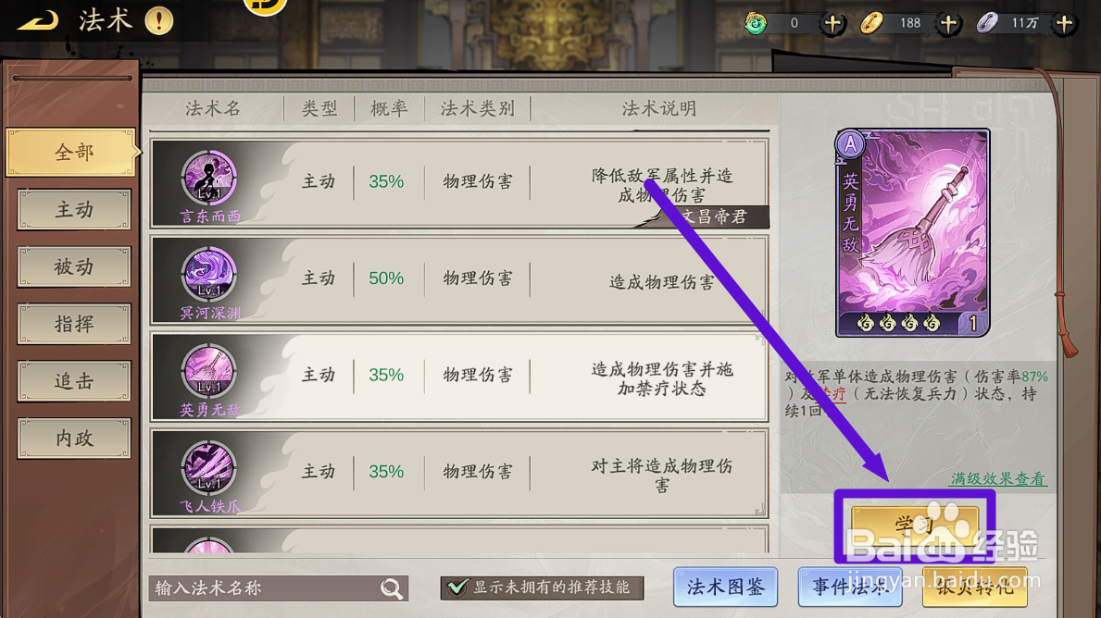The width and height of the screenshot is (1101, 618).
Task: View 满级效果查看 link
Action: 998,479
